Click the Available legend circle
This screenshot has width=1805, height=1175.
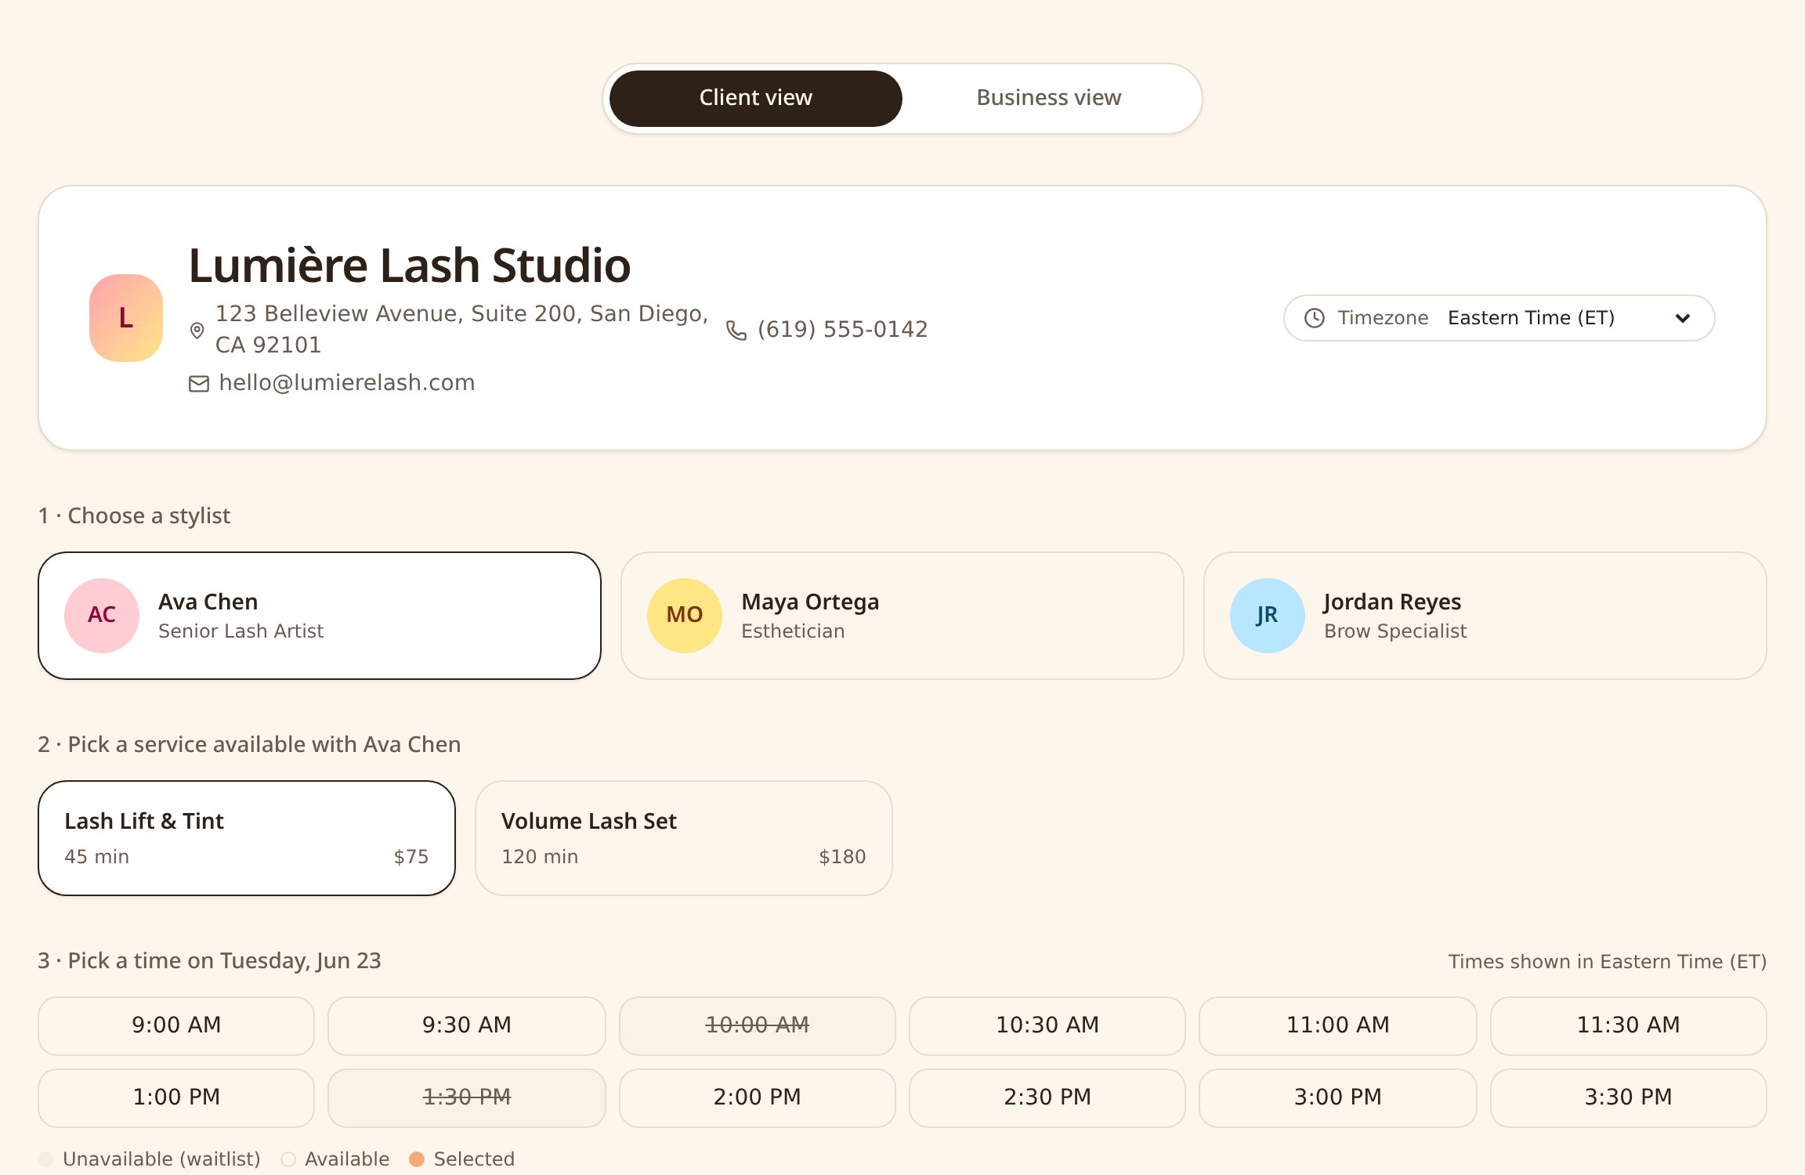point(288,1159)
